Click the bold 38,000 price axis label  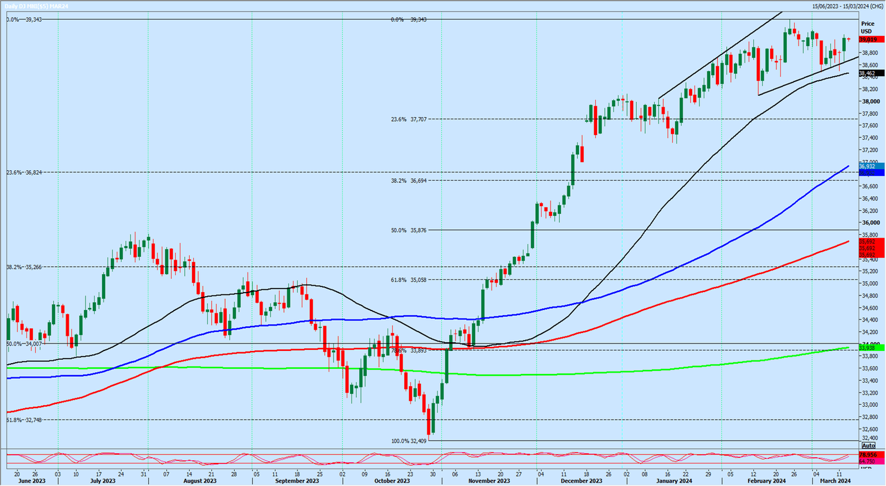coord(870,102)
